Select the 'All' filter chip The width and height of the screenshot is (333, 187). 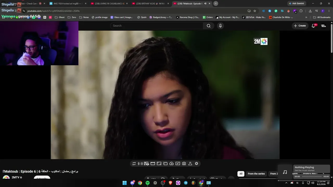[x=241, y=174]
